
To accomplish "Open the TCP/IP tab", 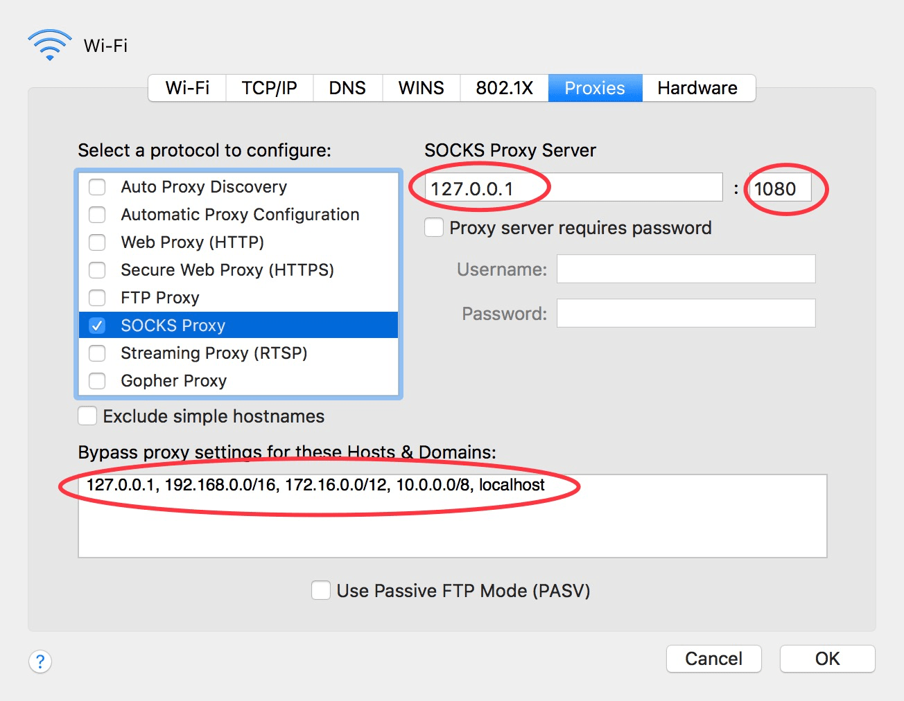I will coord(270,88).
